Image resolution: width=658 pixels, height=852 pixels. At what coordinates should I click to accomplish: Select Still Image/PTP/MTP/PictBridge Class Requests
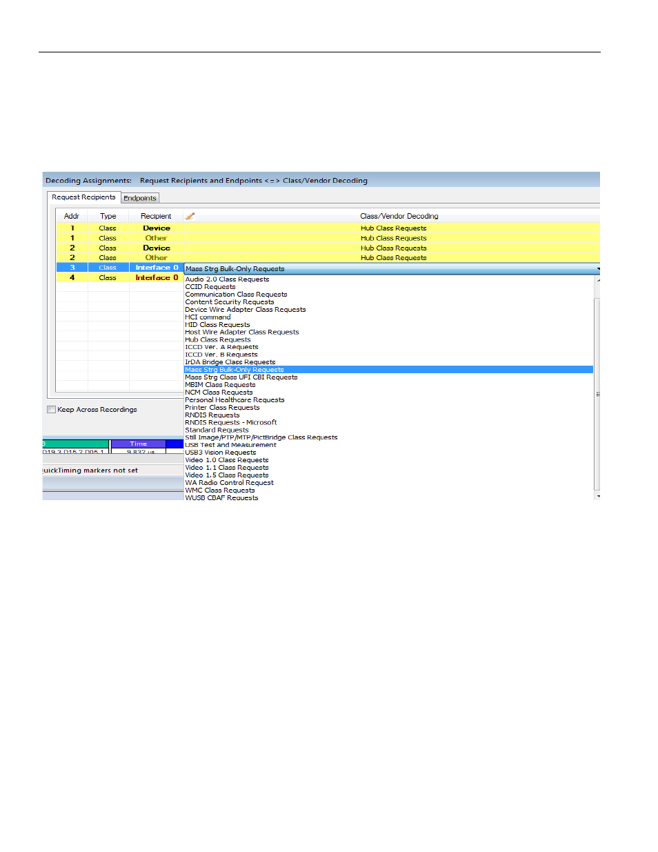point(261,437)
